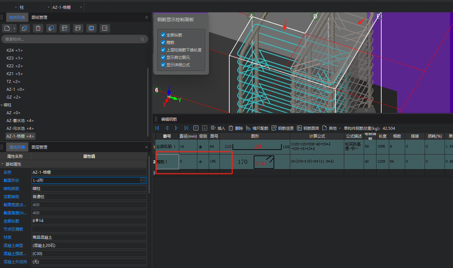This screenshot has width=453, height=268.
Task: Collapse the 3D view panel chevron
Action: pos(366,111)
